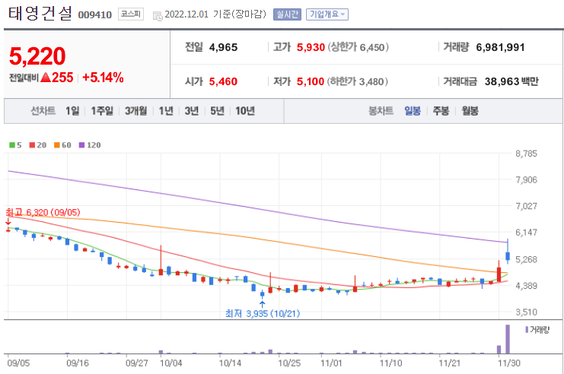Select the 1일 line chart tab
Image resolution: width=564 pixels, height=374 pixels.
(72, 111)
